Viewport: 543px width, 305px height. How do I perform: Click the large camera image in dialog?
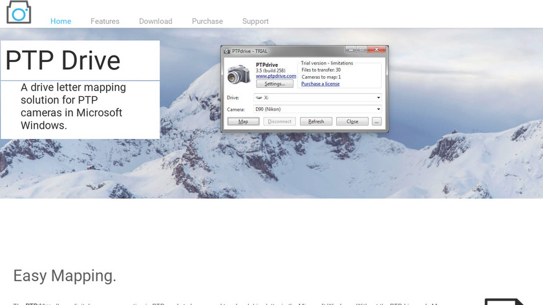239,74
